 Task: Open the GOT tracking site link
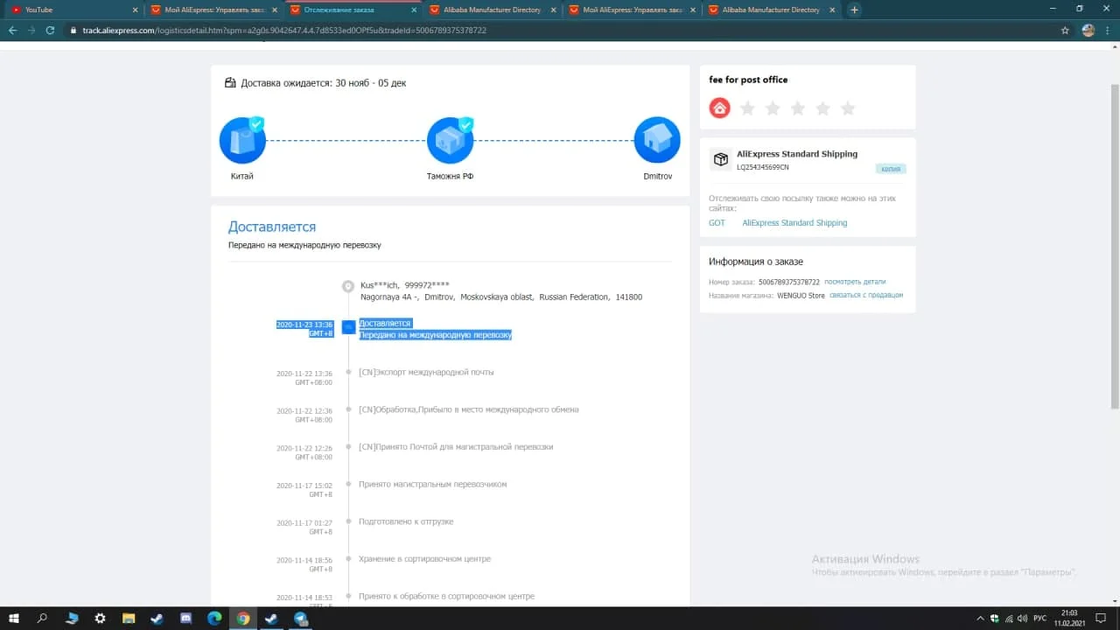coord(717,223)
